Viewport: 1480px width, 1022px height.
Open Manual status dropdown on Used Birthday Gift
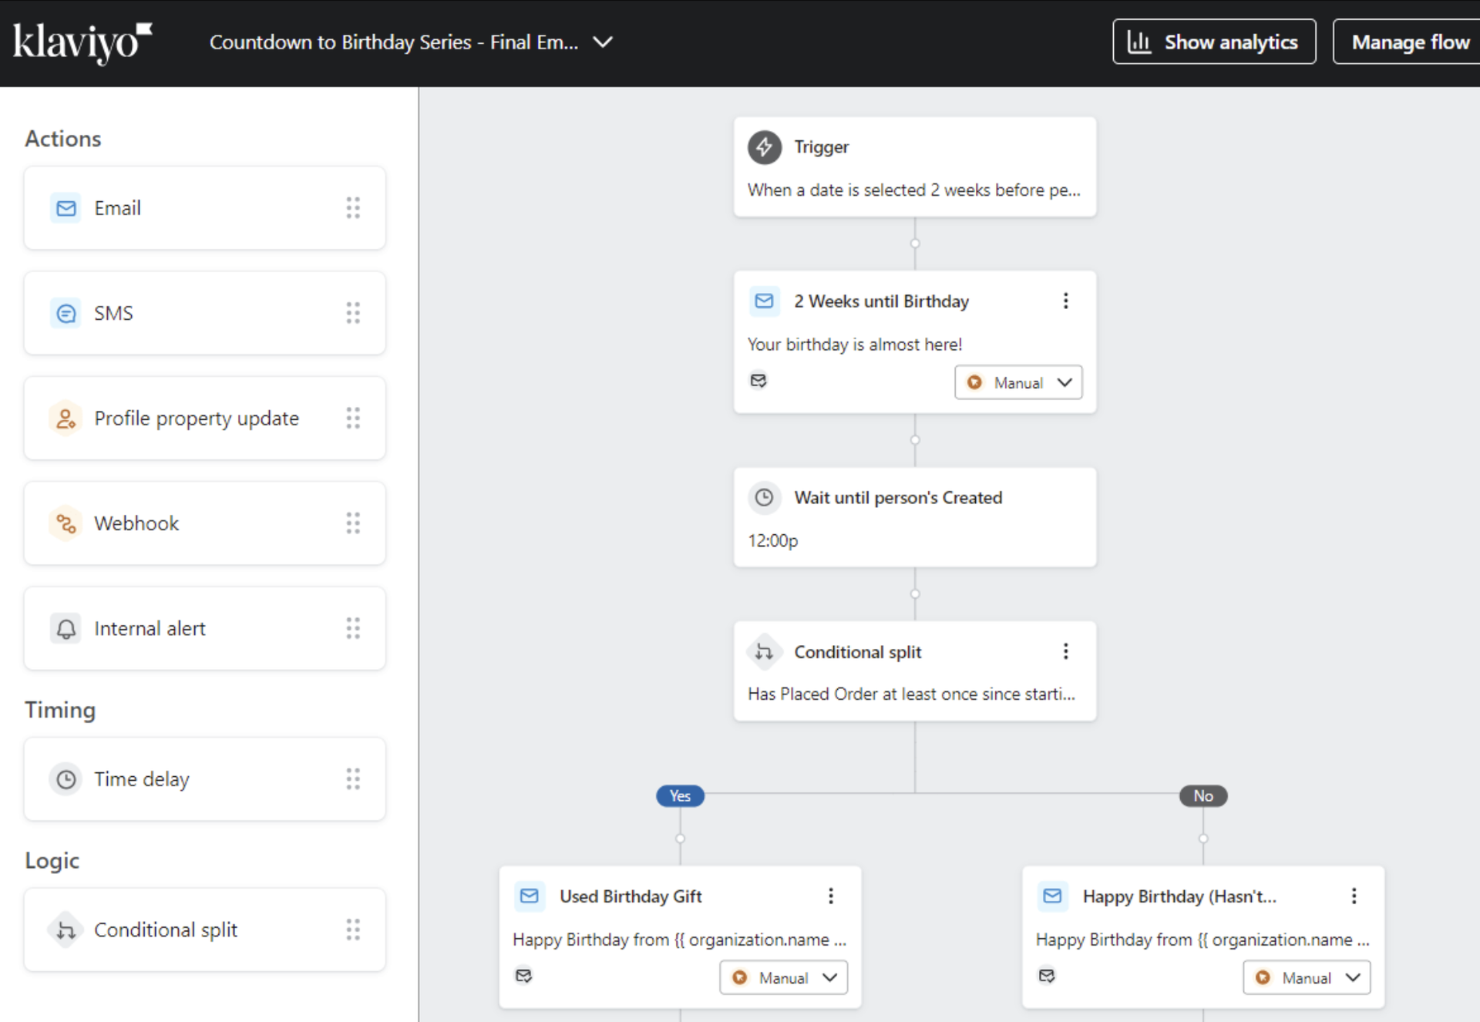click(783, 977)
